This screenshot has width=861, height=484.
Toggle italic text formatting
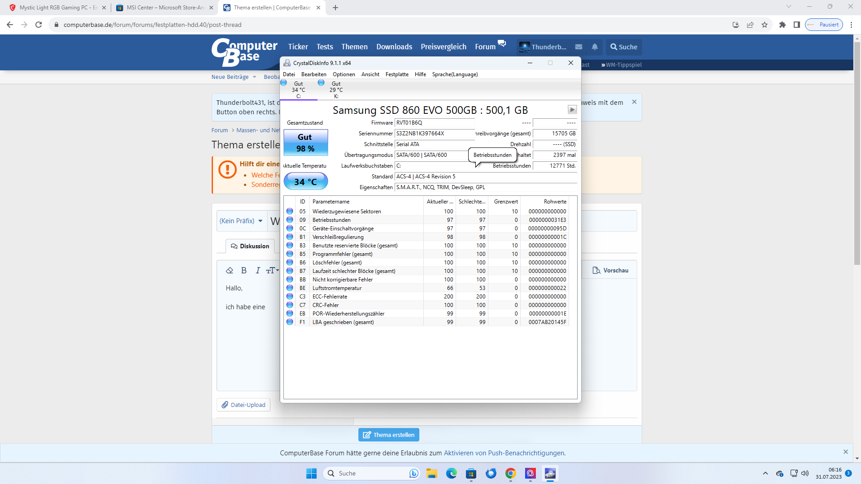(x=258, y=270)
